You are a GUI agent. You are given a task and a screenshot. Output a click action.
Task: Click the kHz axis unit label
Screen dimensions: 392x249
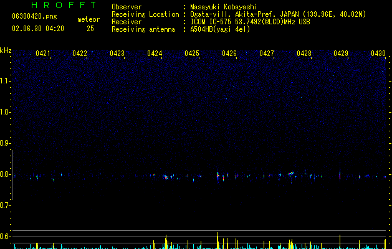pyautogui.click(x=6, y=50)
